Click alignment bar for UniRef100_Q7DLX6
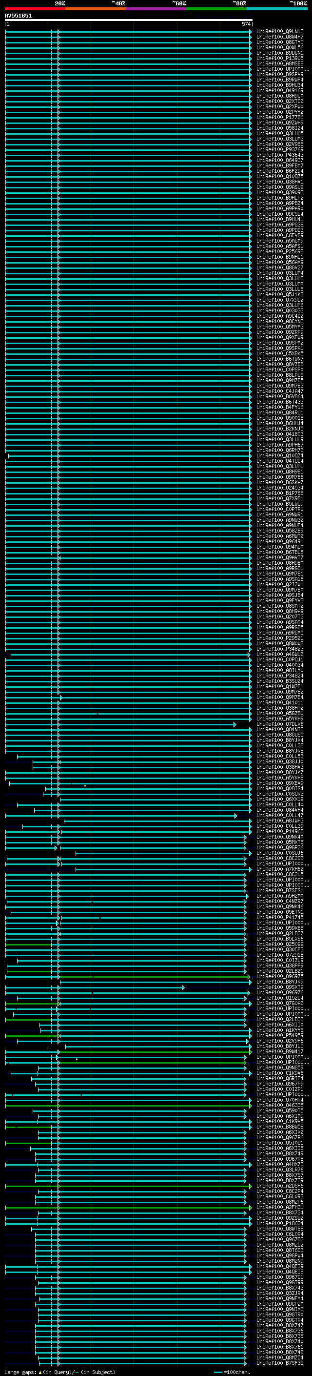This screenshot has width=312, height=1376. pyautogui.click(x=120, y=724)
